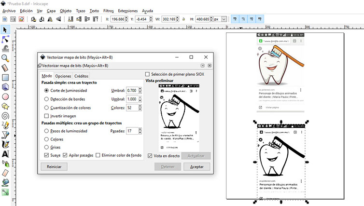The height and width of the screenshot is (206, 364).
Task: Raise selection to top
Action: (96, 19)
